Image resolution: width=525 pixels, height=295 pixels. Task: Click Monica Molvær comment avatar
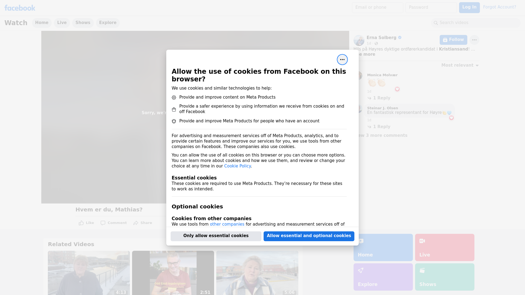pyautogui.click(x=360, y=76)
